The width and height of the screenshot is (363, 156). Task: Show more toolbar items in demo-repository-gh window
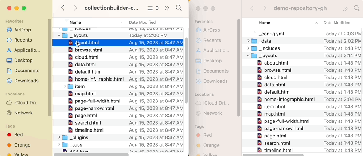pos(345,8)
